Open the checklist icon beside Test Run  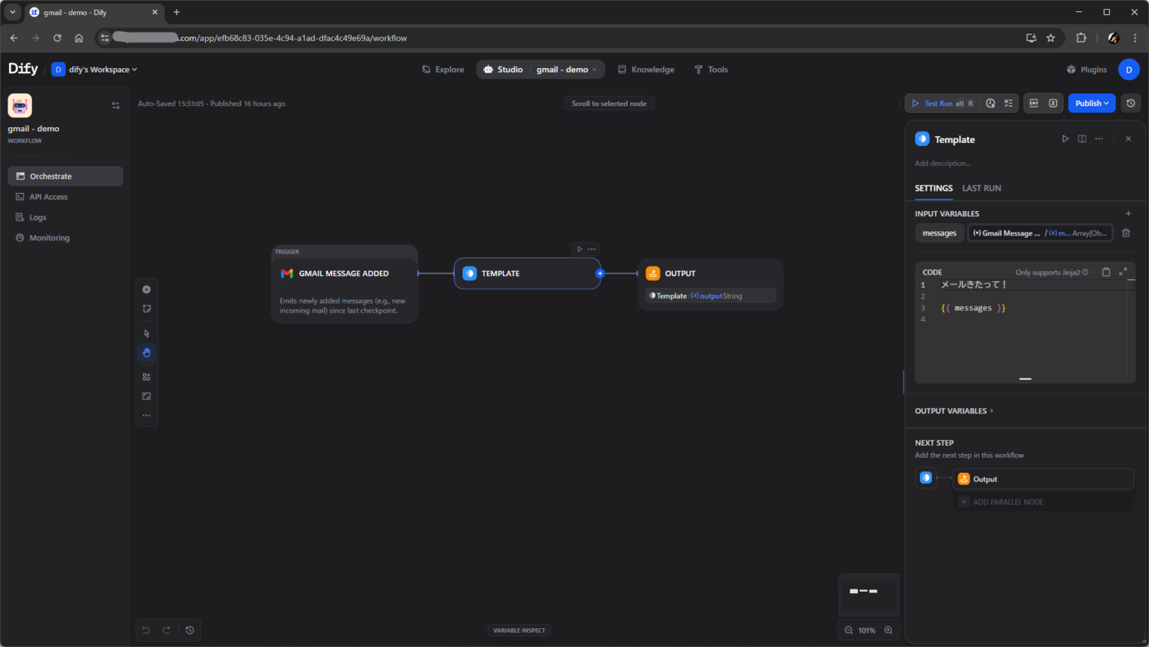tap(1008, 103)
